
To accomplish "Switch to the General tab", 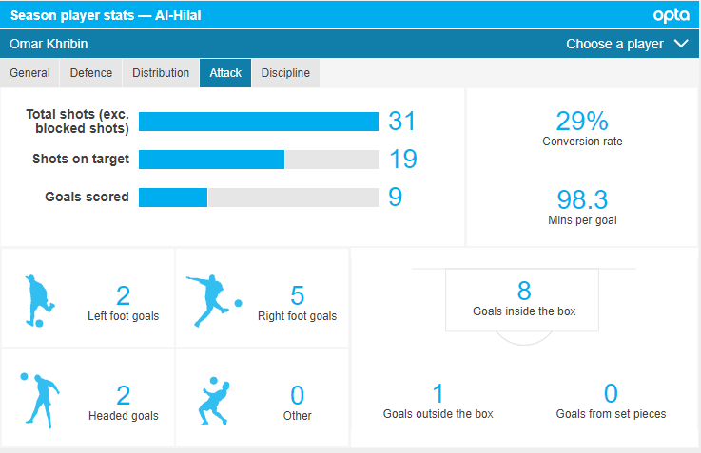I will coord(29,73).
